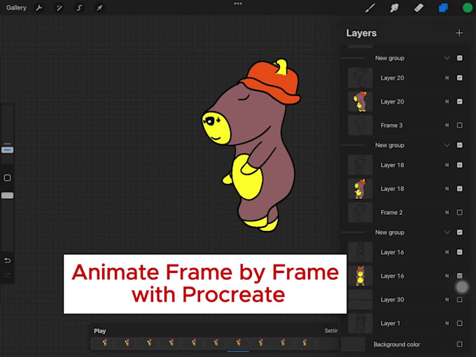Select the Eraser tool
The width and height of the screenshot is (476, 357).
[x=419, y=8]
